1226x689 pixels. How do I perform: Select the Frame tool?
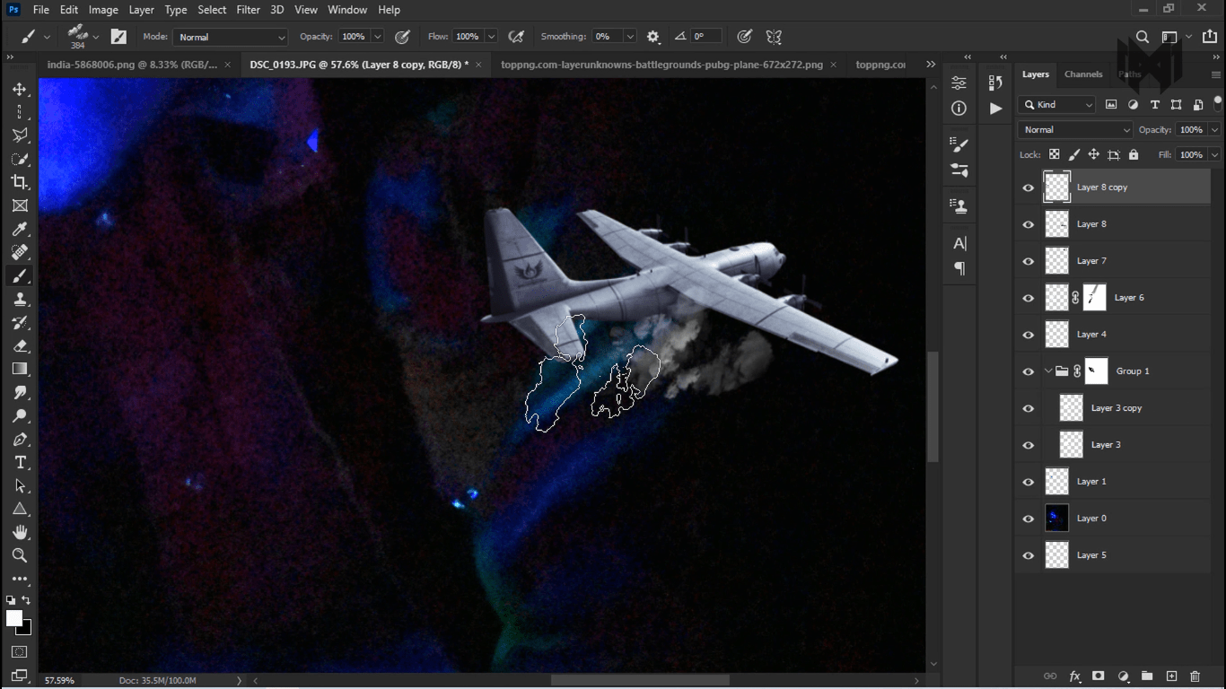[20, 205]
